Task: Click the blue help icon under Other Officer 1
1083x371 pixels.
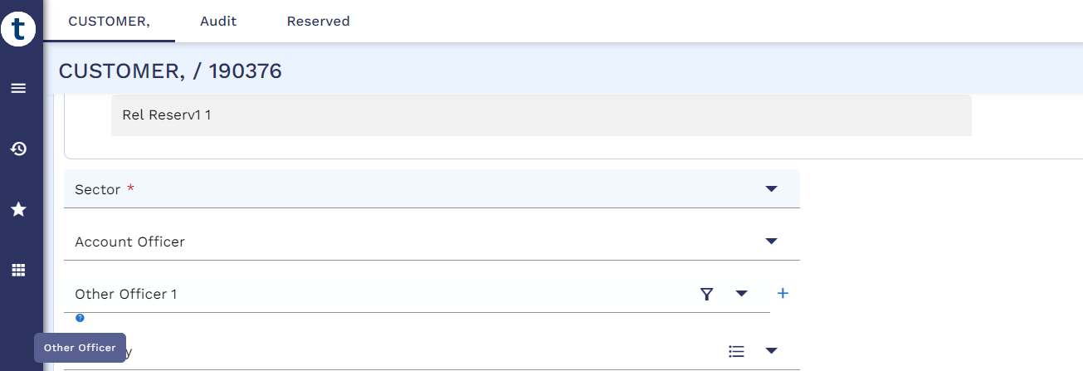Action: tap(80, 318)
